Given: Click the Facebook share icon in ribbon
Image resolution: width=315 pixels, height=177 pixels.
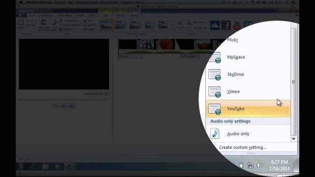Looking at the screenshot, I should [226, 25].
